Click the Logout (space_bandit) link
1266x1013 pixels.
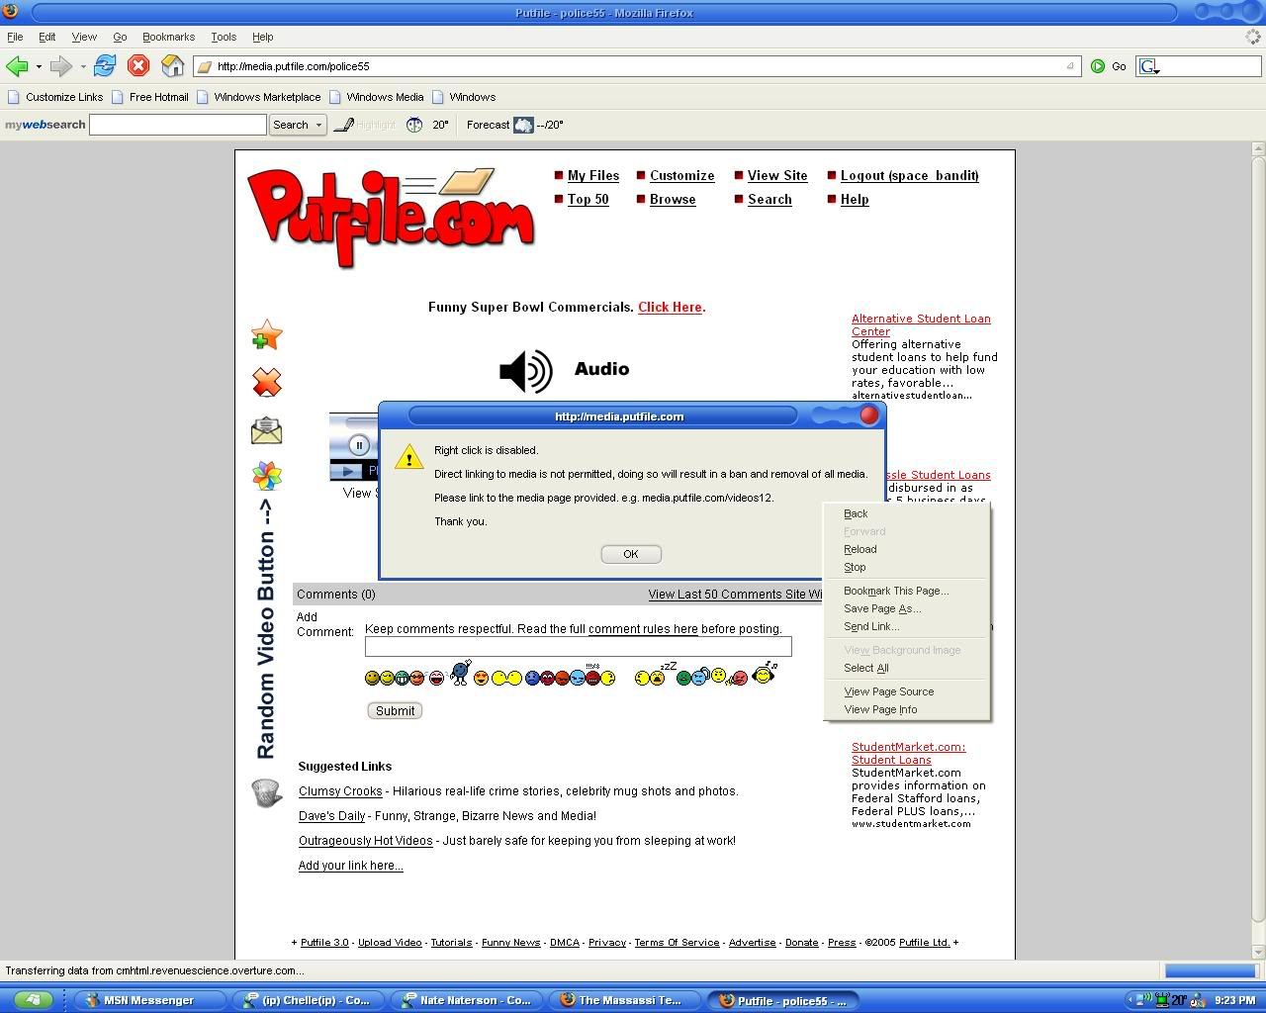[x=910, y=175]
